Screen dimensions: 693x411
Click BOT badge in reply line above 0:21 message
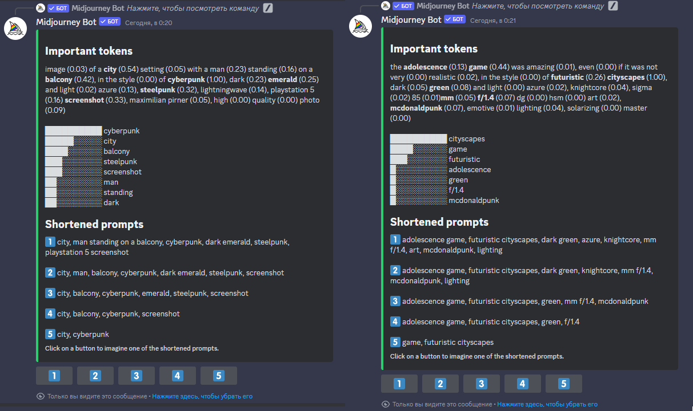tap(403, 6)
